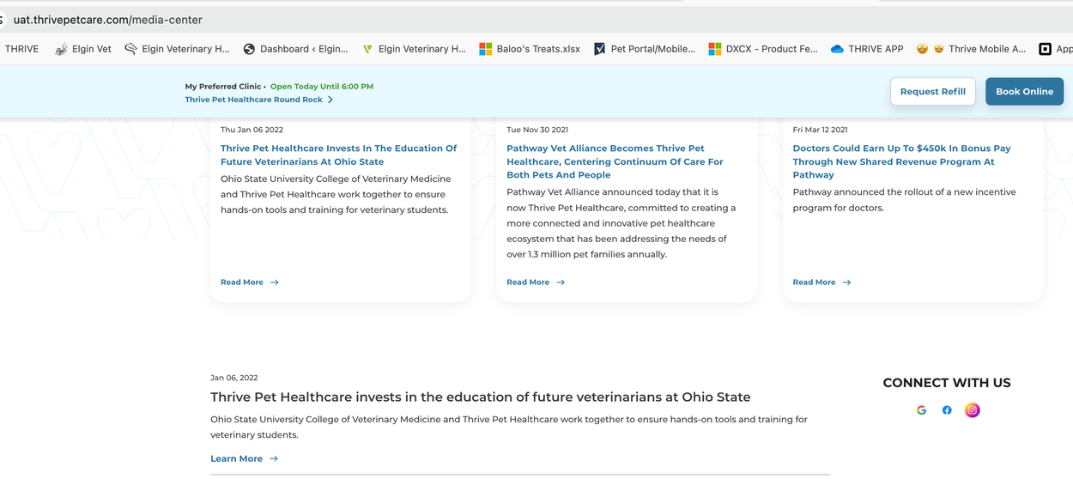Read More on the Ohio State article card
This screenshot has height=479, width=1073.
(249, 282)
